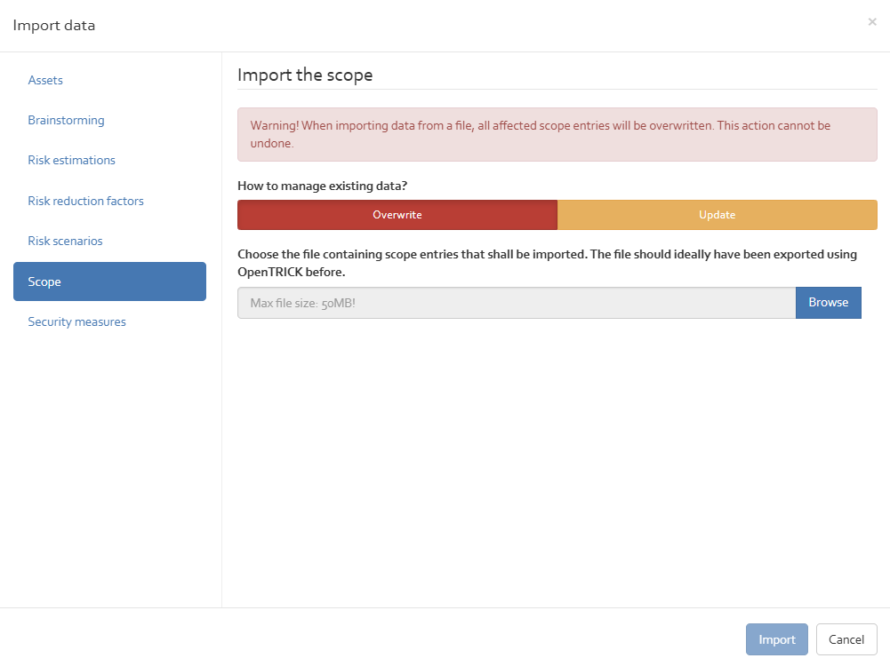
Task: Click the red overwrite warning message
Action: click(557, 134)
